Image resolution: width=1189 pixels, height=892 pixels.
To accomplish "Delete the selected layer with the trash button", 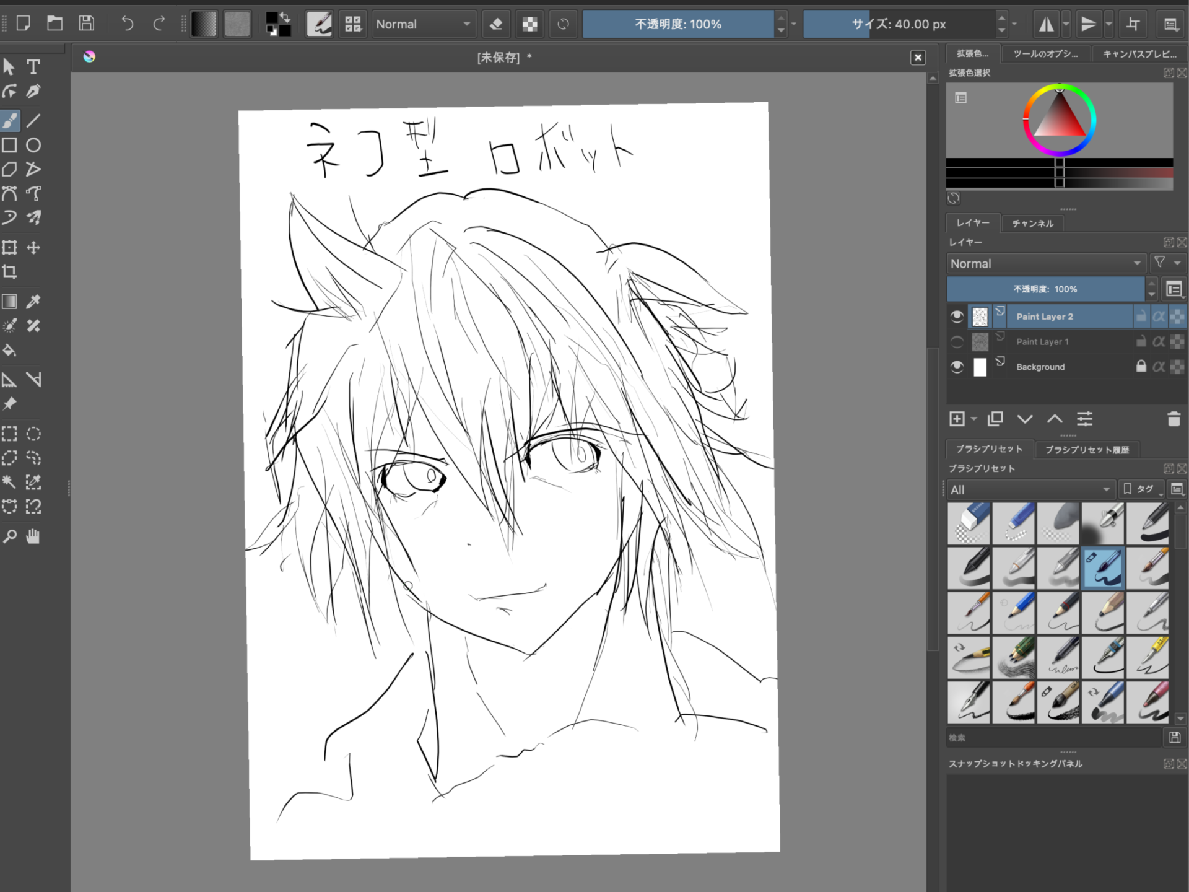I will tap(1174, 419).
